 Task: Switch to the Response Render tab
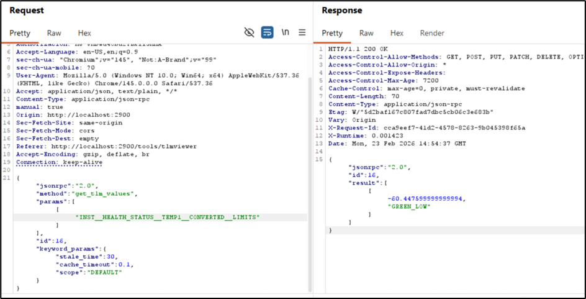[x=432, y=33]
